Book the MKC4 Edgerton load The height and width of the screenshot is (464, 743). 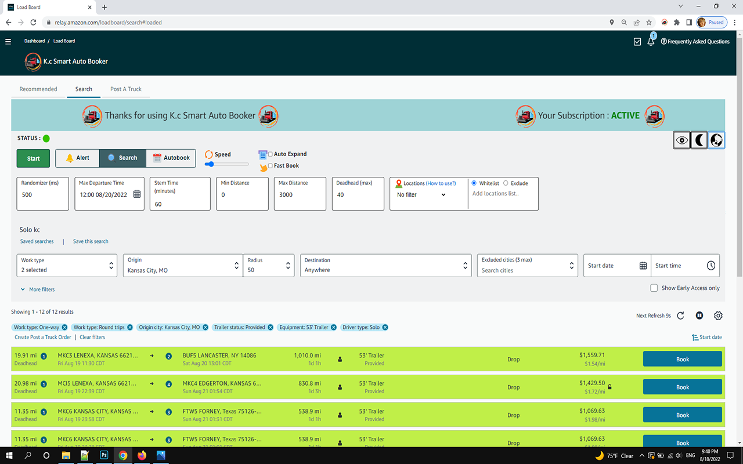click(x=683, y=387)
